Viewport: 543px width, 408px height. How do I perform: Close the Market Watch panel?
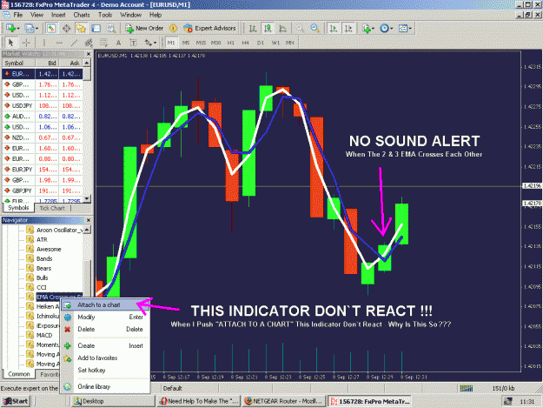pyautogui.click(x=89, y=54)
